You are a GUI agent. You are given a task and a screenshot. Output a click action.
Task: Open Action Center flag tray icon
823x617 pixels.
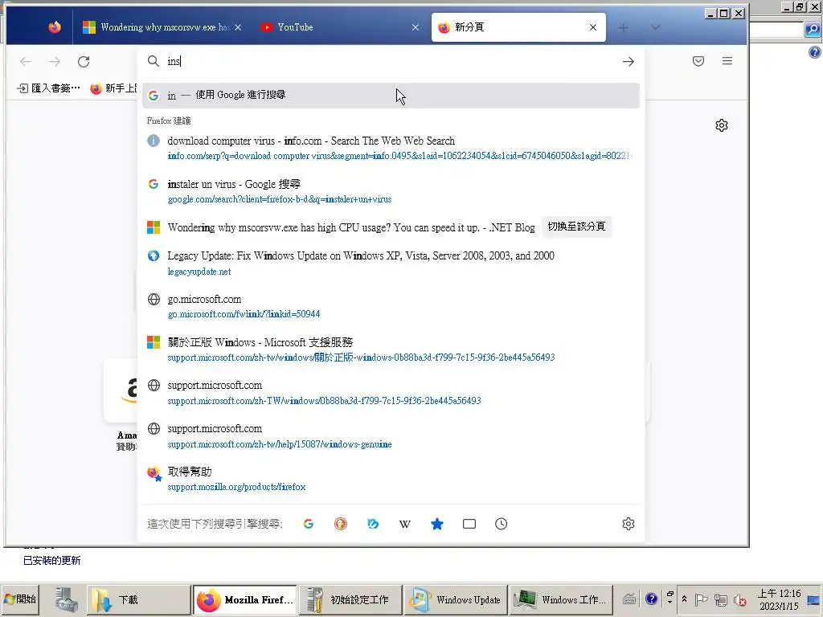click(701, 599)
